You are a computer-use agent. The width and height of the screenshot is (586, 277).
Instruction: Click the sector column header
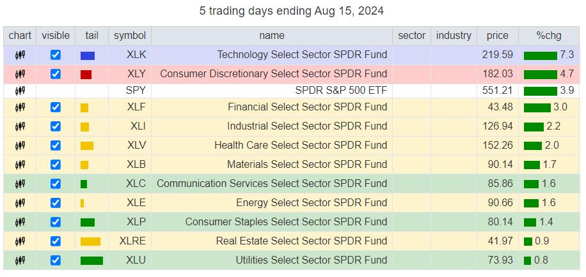click(411, 36)
